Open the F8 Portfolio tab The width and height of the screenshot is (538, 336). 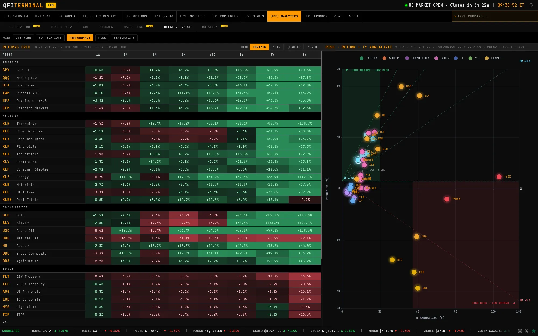[x=225, y=16]
